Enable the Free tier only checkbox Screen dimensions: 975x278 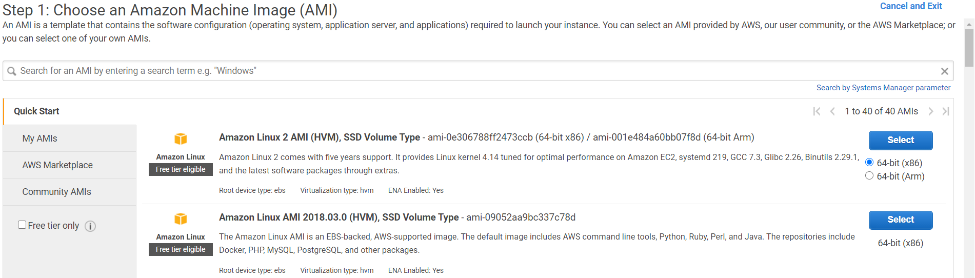[x=22, y=225]
